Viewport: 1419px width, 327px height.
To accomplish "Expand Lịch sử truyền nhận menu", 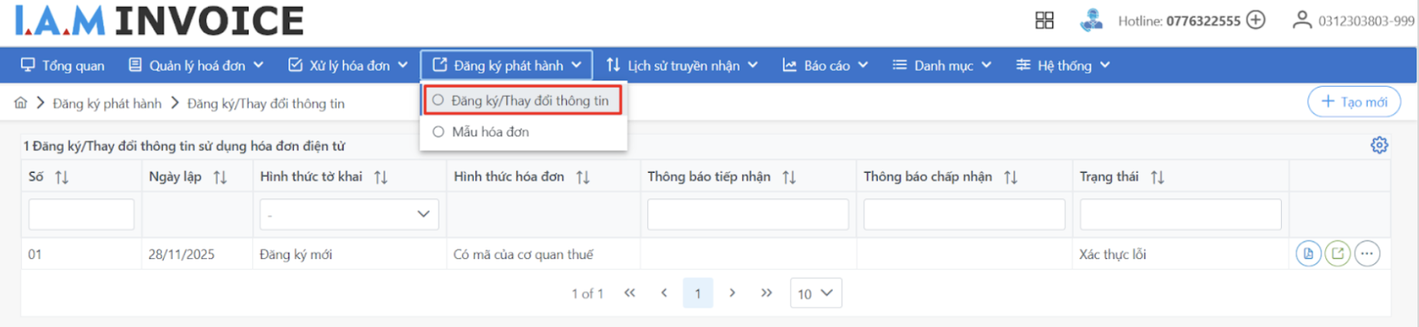I will pos(682,66).
